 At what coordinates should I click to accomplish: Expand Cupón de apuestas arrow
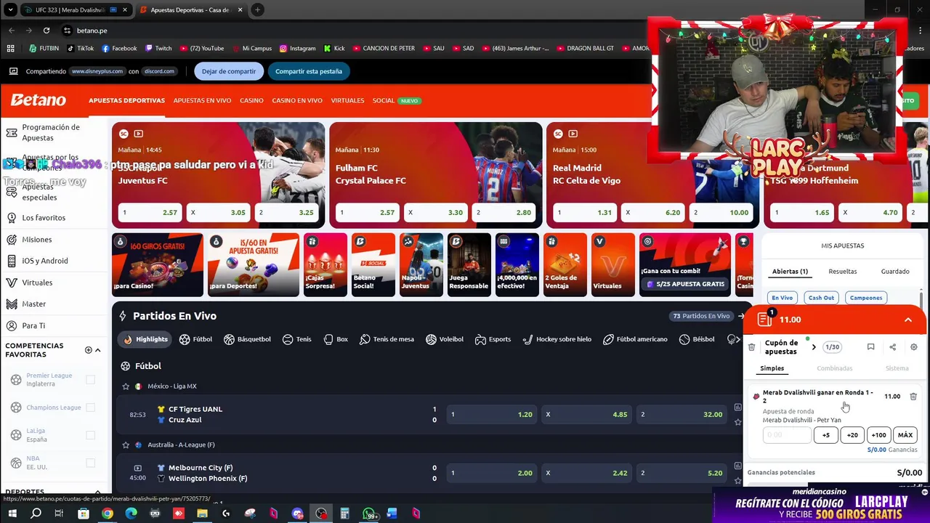tap(814, 347)
